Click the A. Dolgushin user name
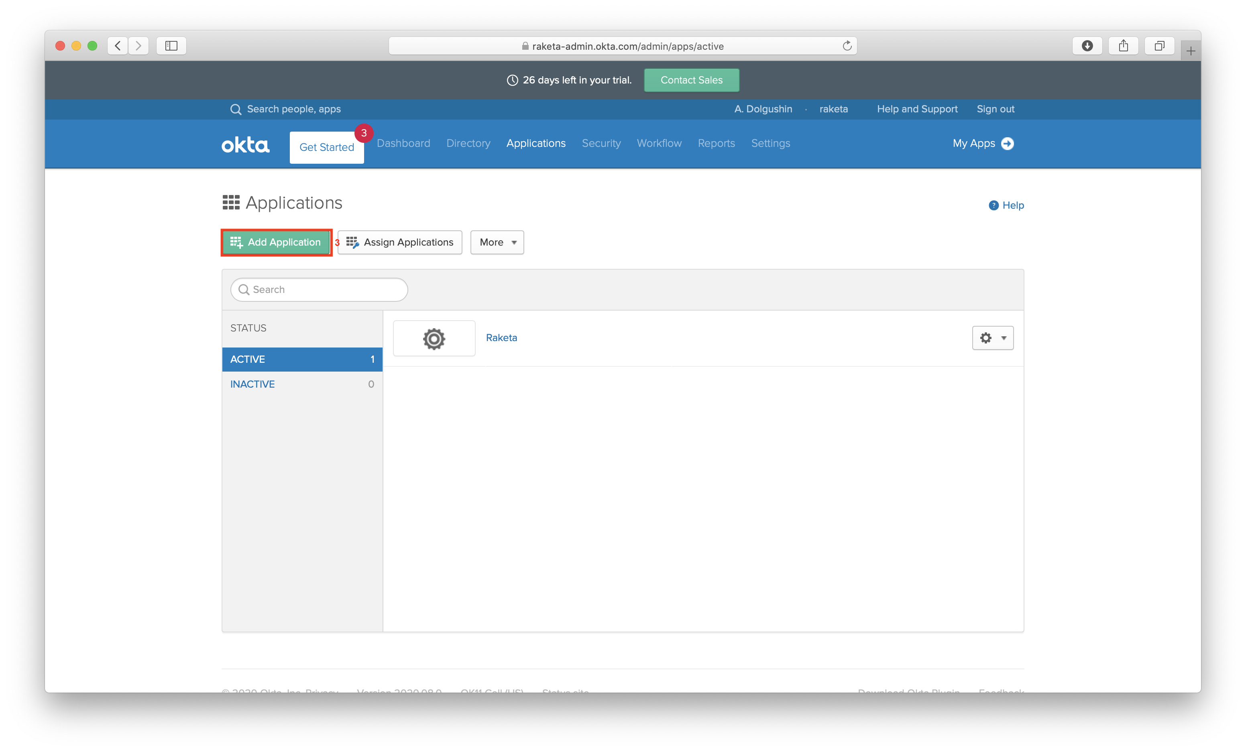 click(x=763, y=109)
